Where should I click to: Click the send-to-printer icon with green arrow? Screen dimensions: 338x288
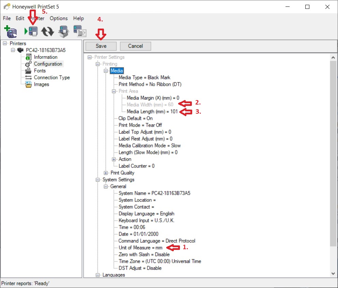(31, 31)
